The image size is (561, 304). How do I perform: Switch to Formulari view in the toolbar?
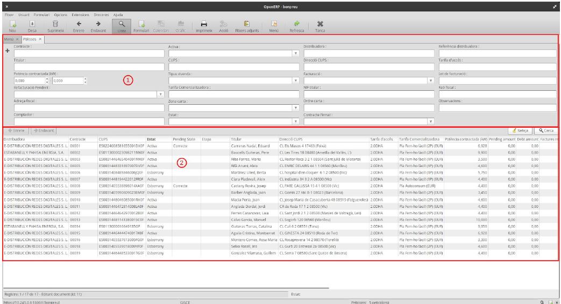click(141, 25)
